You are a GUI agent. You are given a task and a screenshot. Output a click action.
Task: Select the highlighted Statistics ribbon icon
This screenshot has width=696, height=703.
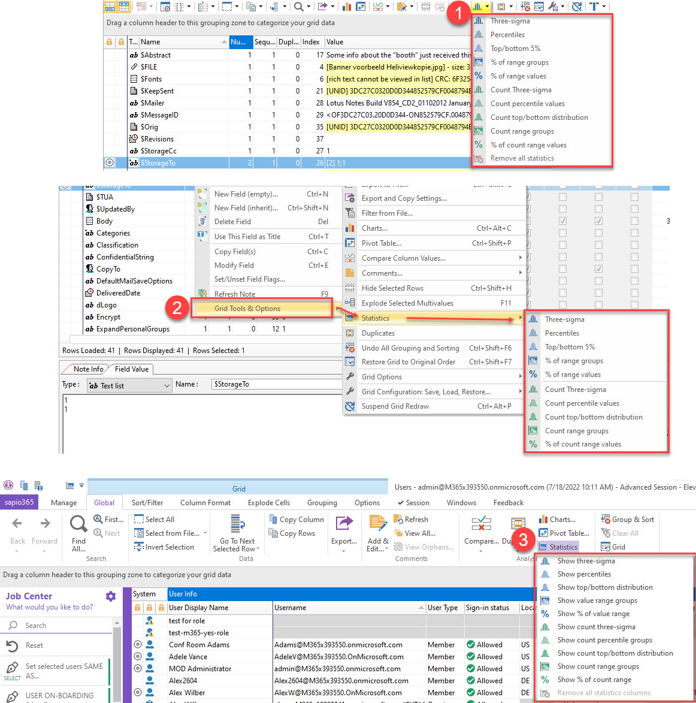[x=558, y=547]
